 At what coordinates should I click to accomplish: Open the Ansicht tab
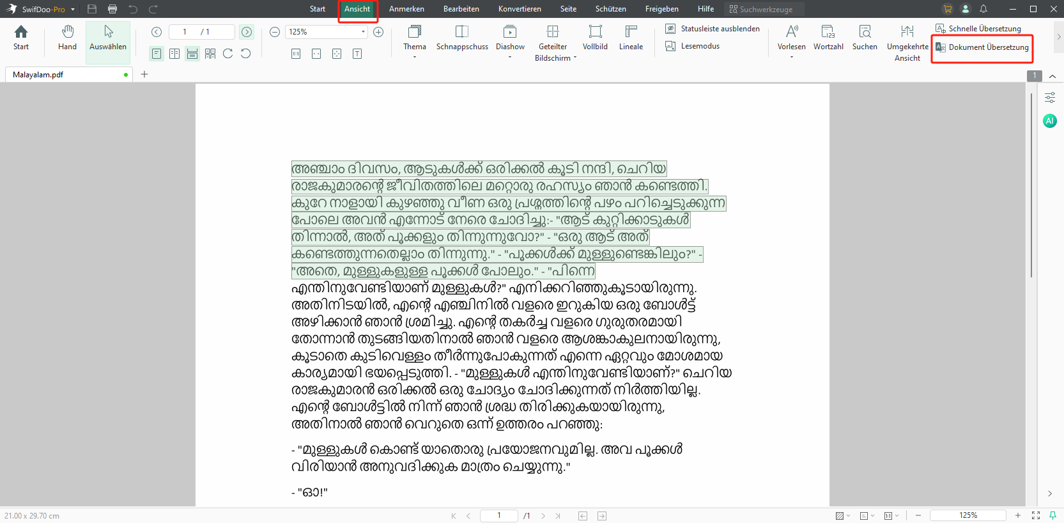(357, 9)
